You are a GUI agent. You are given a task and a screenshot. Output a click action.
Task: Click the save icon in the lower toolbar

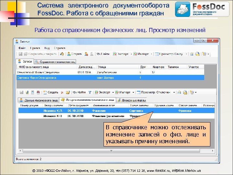tap(22, 92)
